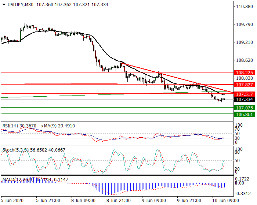Viewport: 257px width, 205px height.
Task: Select the 106.861 green support label
Action: tap(245, 114)
